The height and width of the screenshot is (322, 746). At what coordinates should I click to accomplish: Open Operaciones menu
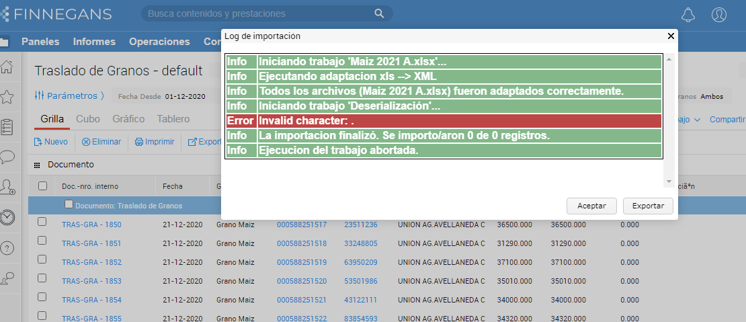tap(159, 42)
